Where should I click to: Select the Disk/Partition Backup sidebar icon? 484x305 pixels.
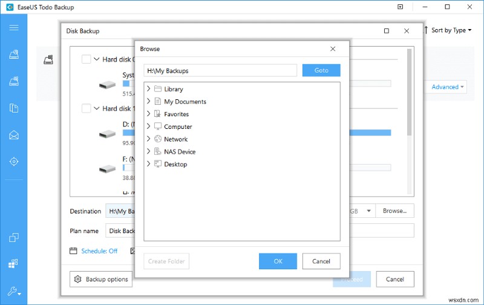[x=13, y=54]
